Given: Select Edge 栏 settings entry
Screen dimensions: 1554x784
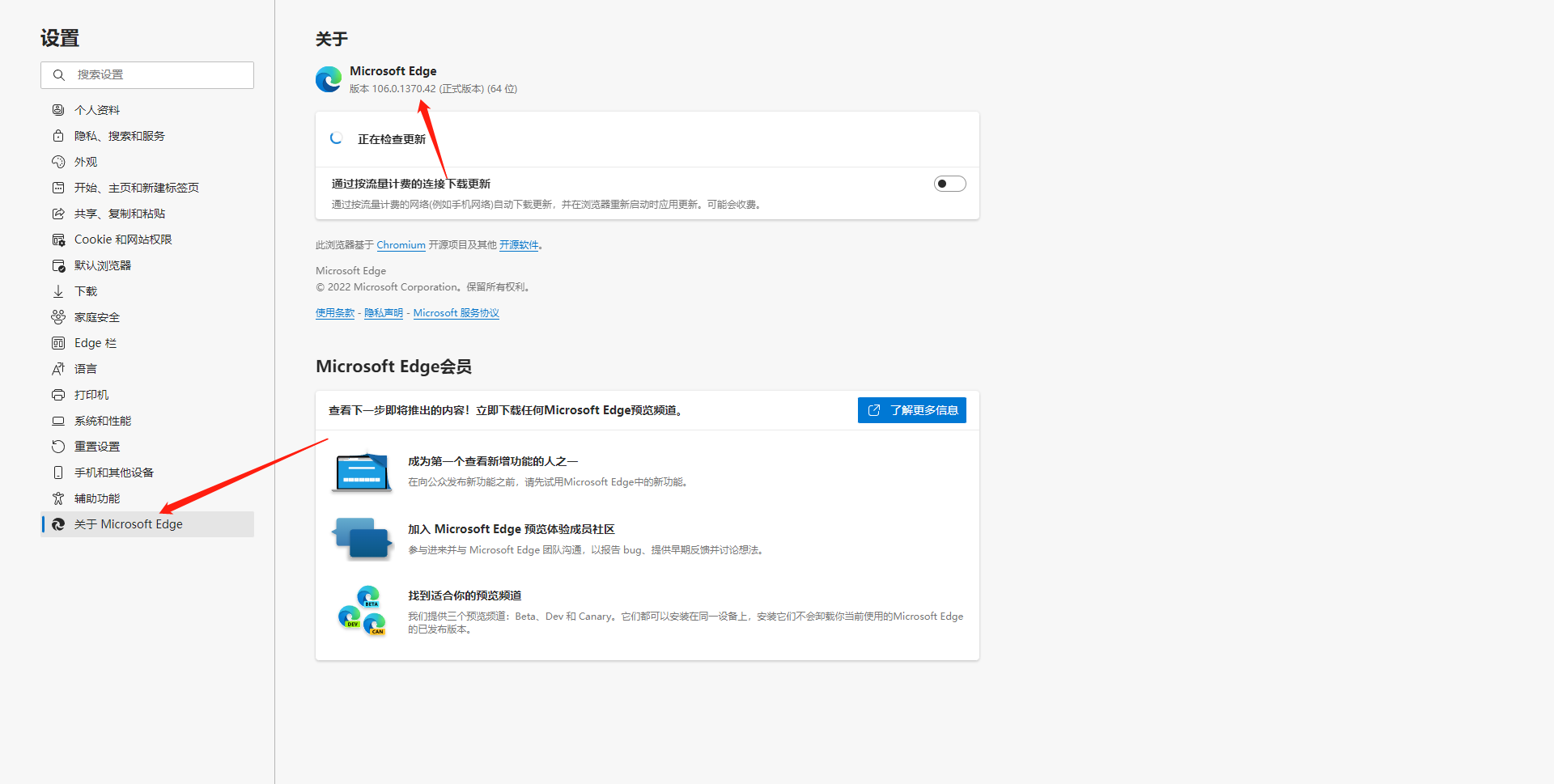Looking at the screenshot, I should tap(147, 343).
